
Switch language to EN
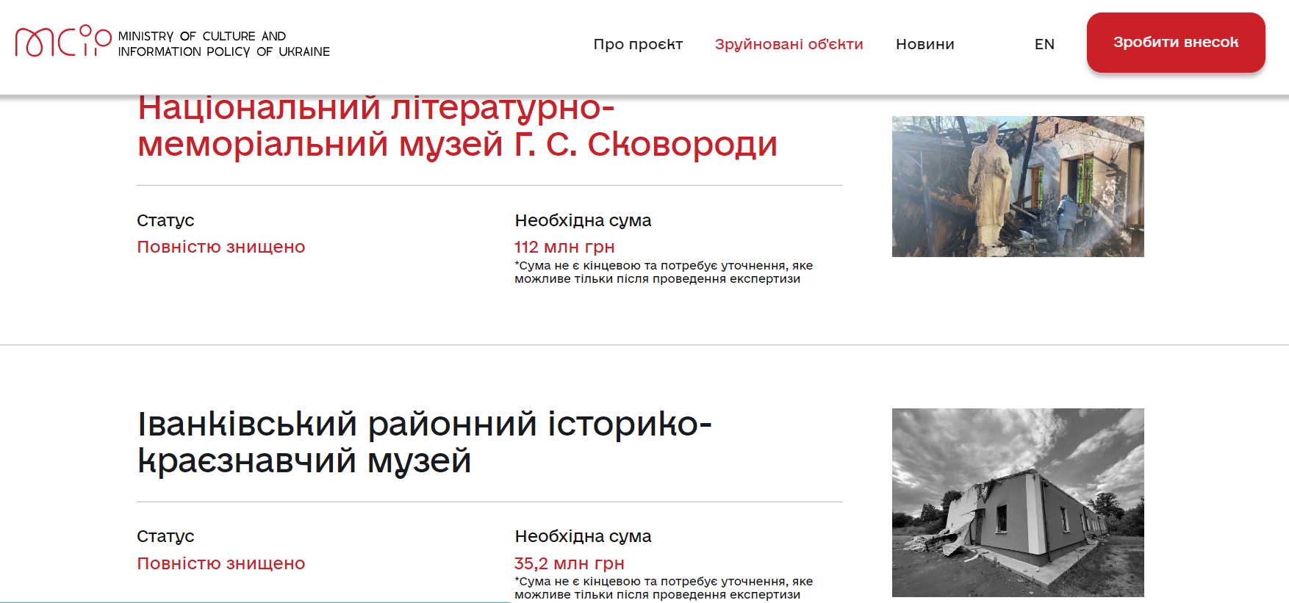point(1044,44)
